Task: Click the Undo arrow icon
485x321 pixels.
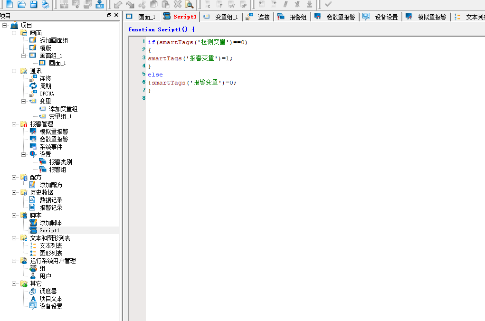Action: coord(118,4)
